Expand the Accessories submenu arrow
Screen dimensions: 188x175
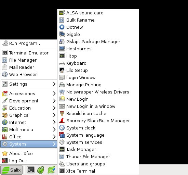54,93
